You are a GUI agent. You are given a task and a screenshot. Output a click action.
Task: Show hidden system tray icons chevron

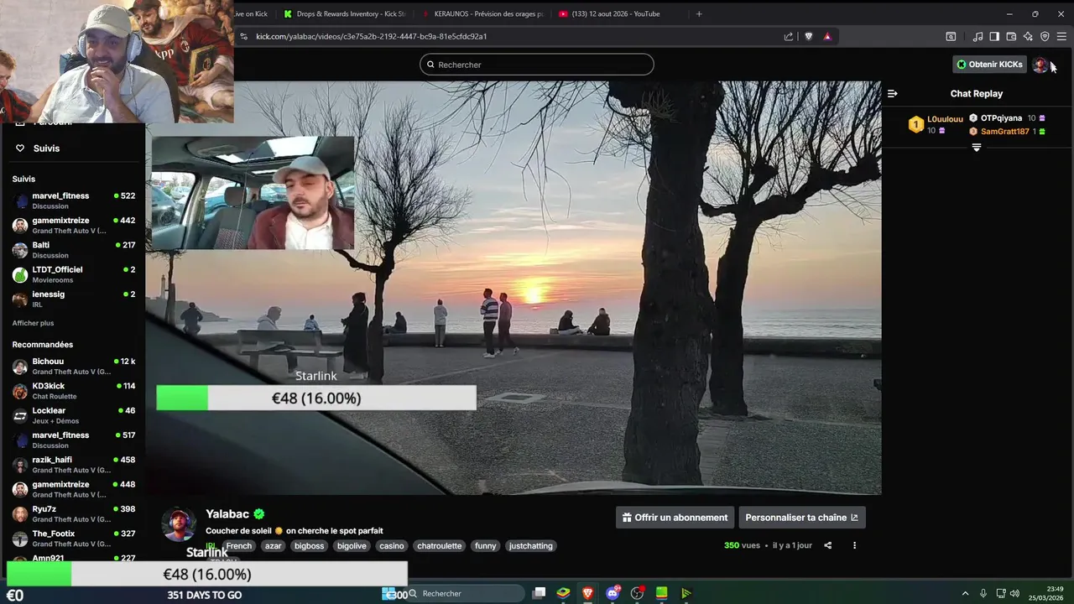(965, 593)
